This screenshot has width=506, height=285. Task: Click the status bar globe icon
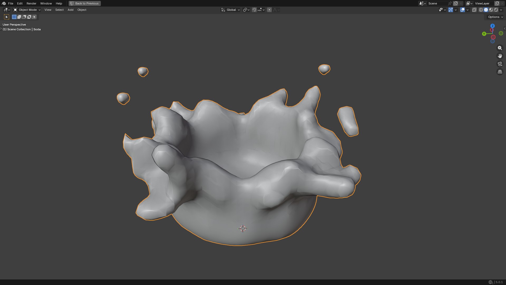point(491,282)
